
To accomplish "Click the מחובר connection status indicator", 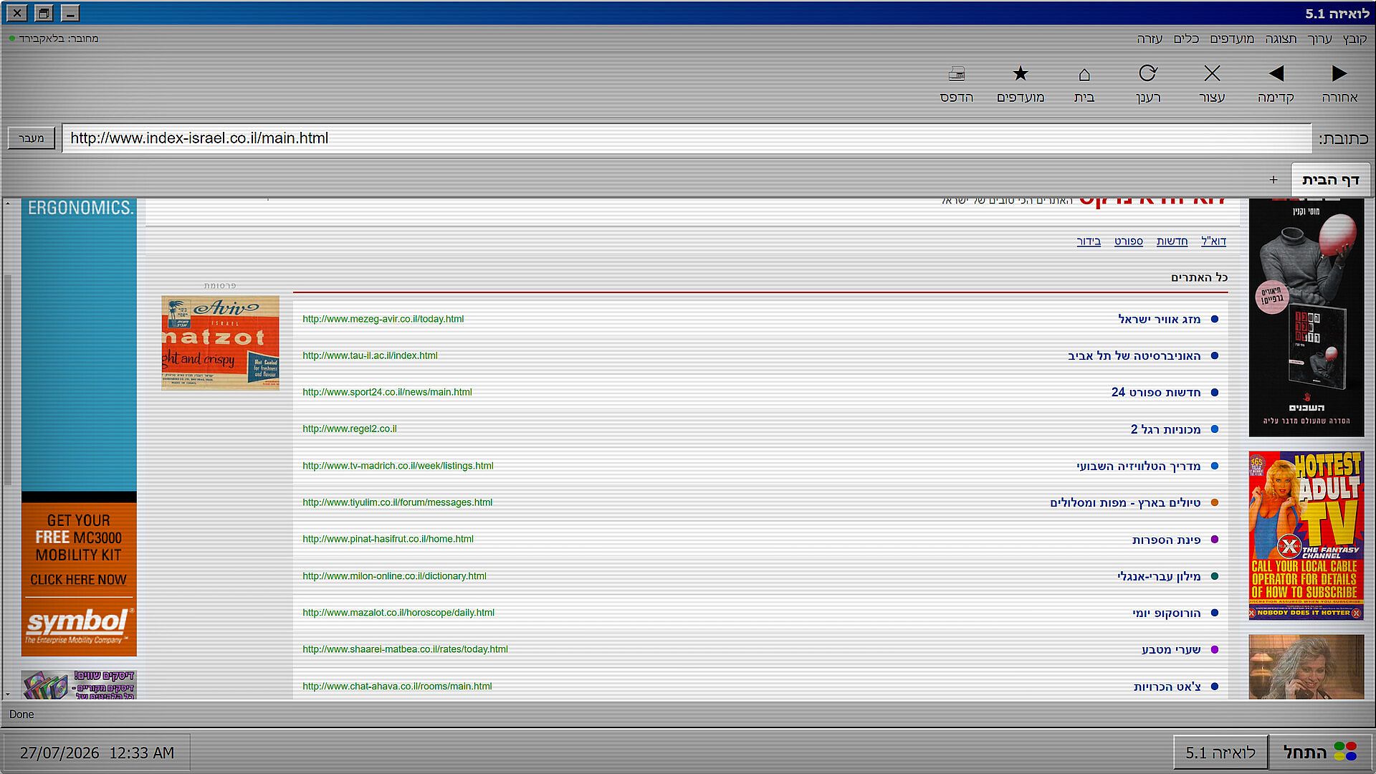I will pyautogui.click(x=54, y=39).
